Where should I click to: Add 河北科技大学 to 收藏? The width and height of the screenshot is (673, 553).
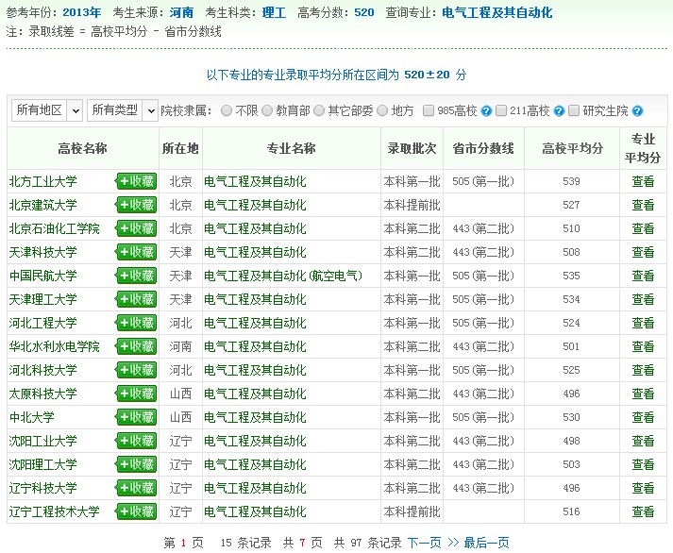tap(136, 370)
